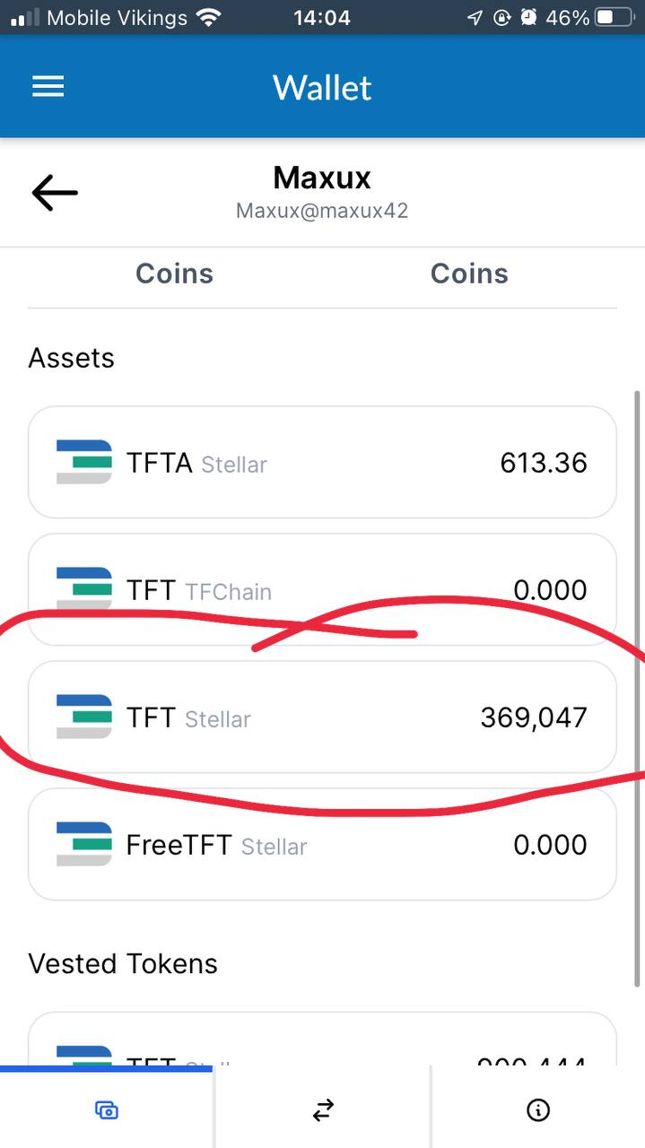Open the TFTA Stellar asset details
Image resolution: width=645 pixels, height=1148 pixels.
point(322,462)
